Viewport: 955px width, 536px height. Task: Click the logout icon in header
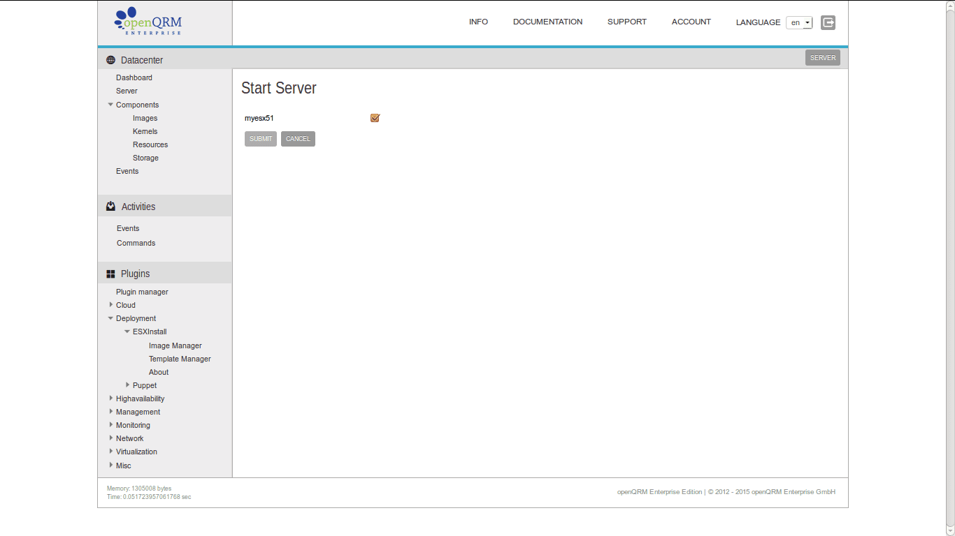pyautogui.click(x=828, y=22)
